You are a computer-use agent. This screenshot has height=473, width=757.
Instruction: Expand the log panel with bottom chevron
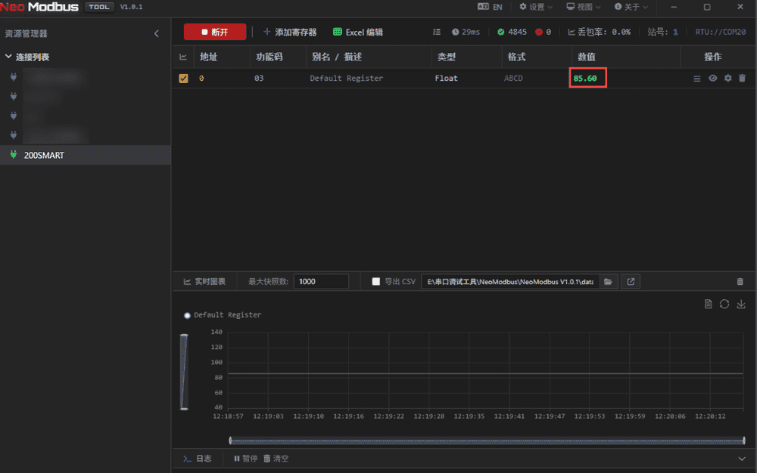[x=741, y=459]
